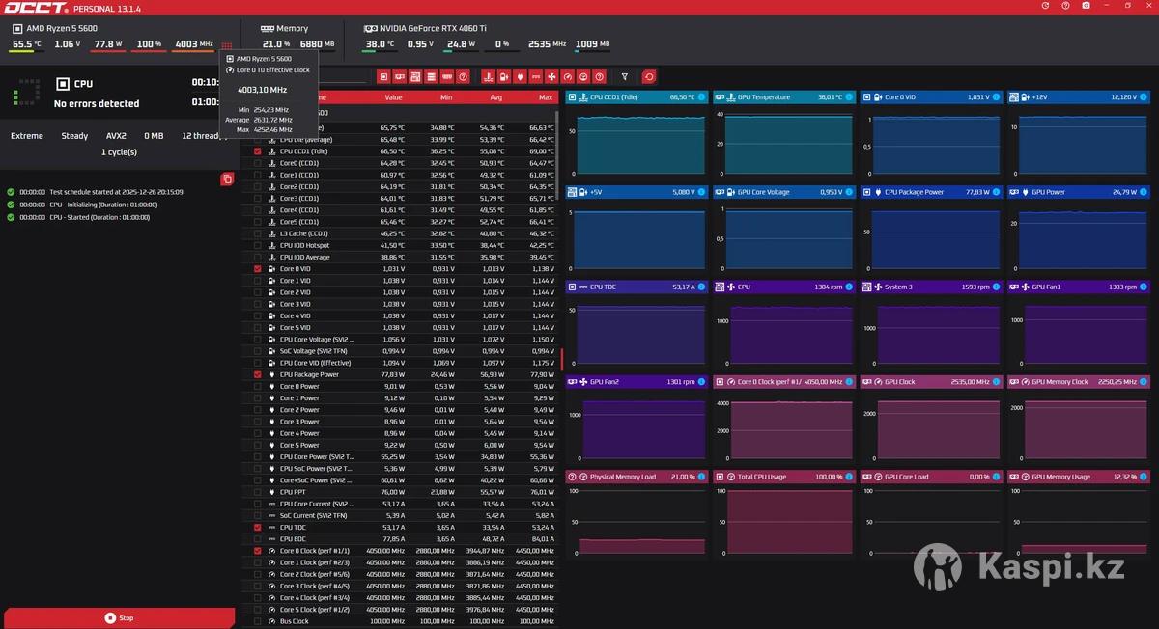Copy the test log with clipboard icon

(227, 178)
